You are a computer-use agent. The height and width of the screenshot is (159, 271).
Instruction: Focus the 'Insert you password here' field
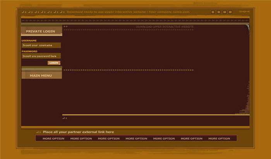41,56
